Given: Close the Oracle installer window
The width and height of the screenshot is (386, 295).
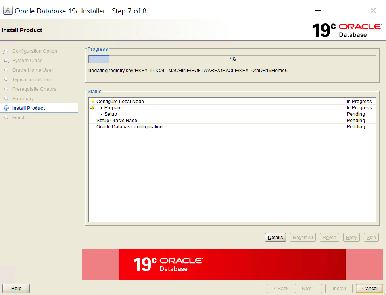Looking at the screenshot, I should (373, 11).
